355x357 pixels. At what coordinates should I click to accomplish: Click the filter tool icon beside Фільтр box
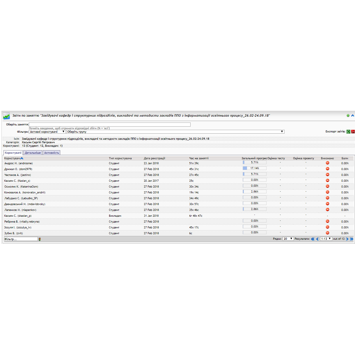[x=40, y=239]
